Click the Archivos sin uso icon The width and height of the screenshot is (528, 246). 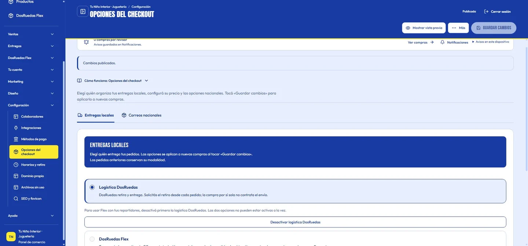coord(16,187)
